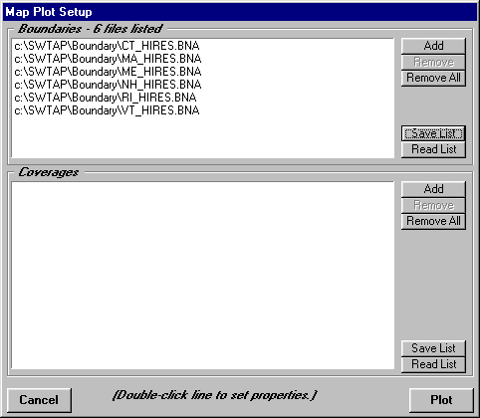Click the grayed Remove button under Boundaries
Viewport: 480px width, 418px height.
coord(433,62)
